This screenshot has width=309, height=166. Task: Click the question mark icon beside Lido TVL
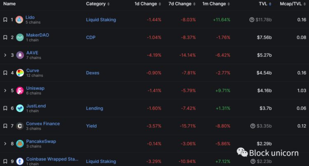click(x=252, y=20)
